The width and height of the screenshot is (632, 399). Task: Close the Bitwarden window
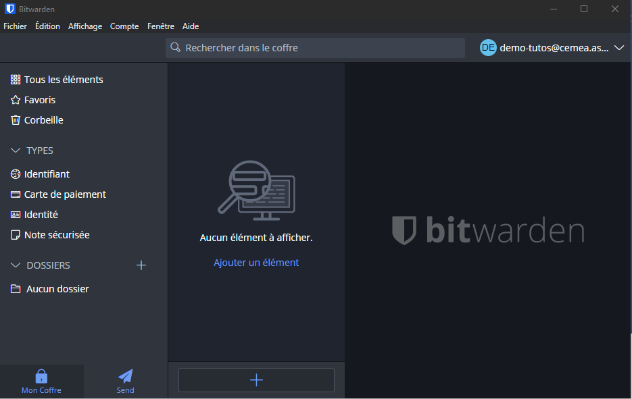(x=614, y=9)
